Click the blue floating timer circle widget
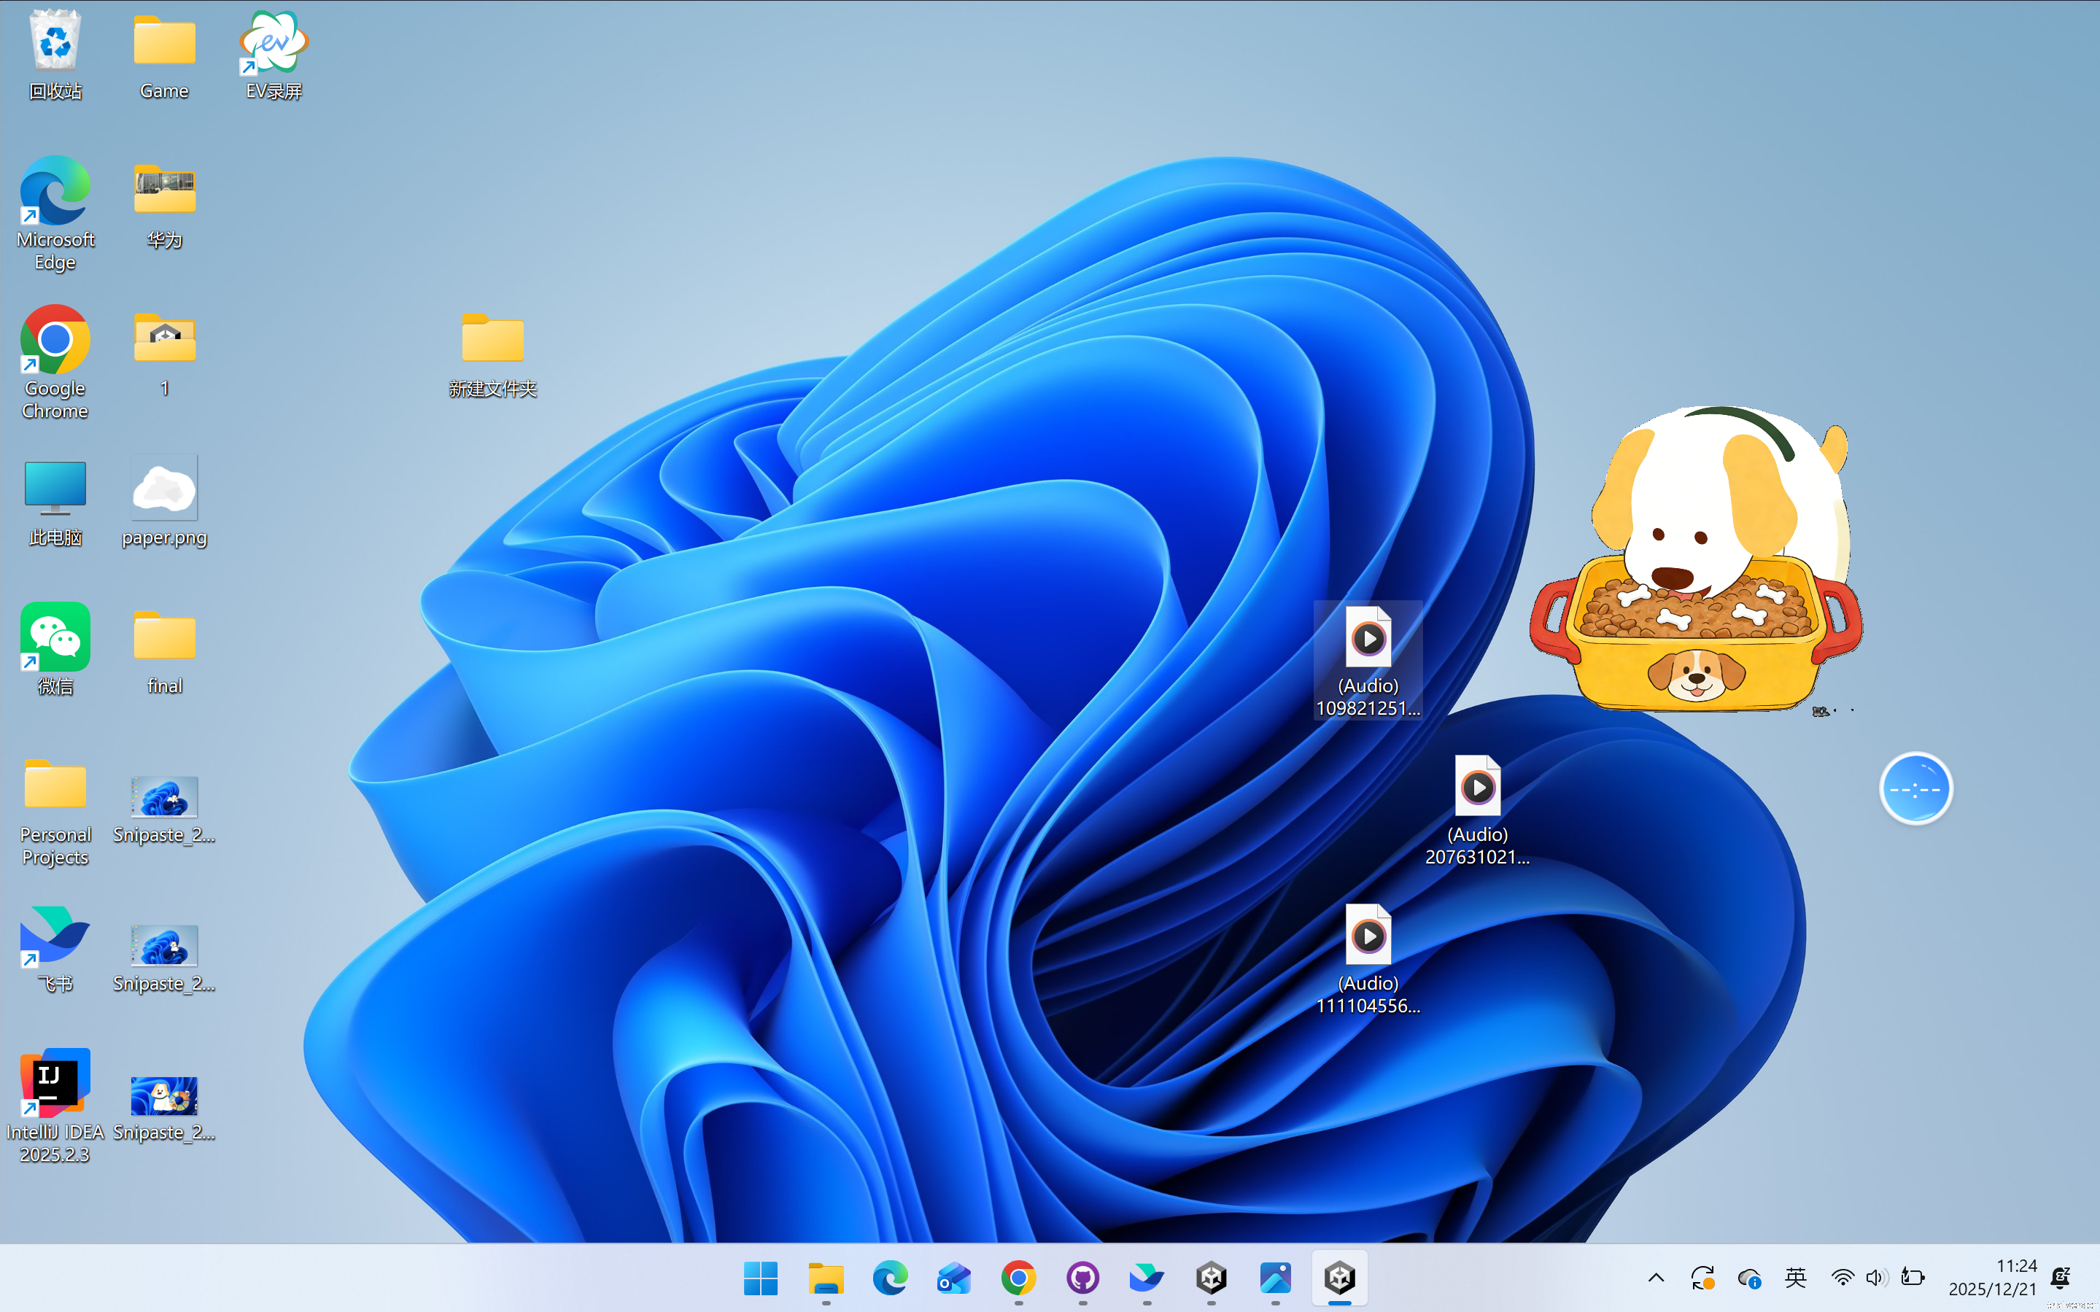Screen dimensions: 2100x1312 pyautogui.click(x=1915, y=789)
